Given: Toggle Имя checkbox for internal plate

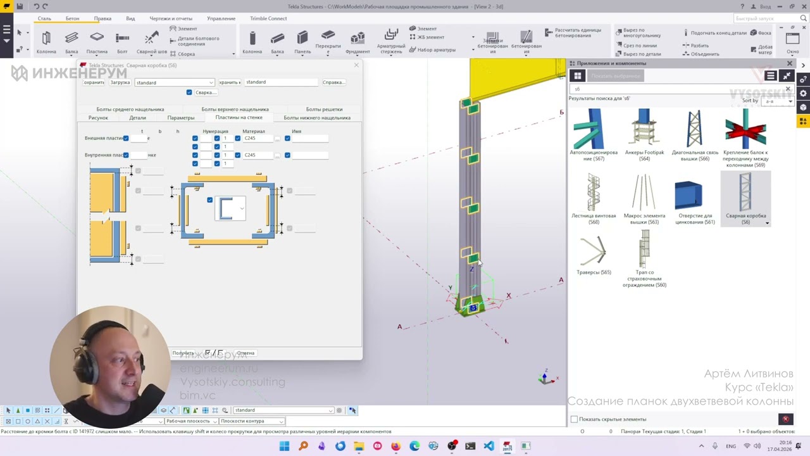Looking at the screenshot, I should pyautogui.click(x=287, y=155).
